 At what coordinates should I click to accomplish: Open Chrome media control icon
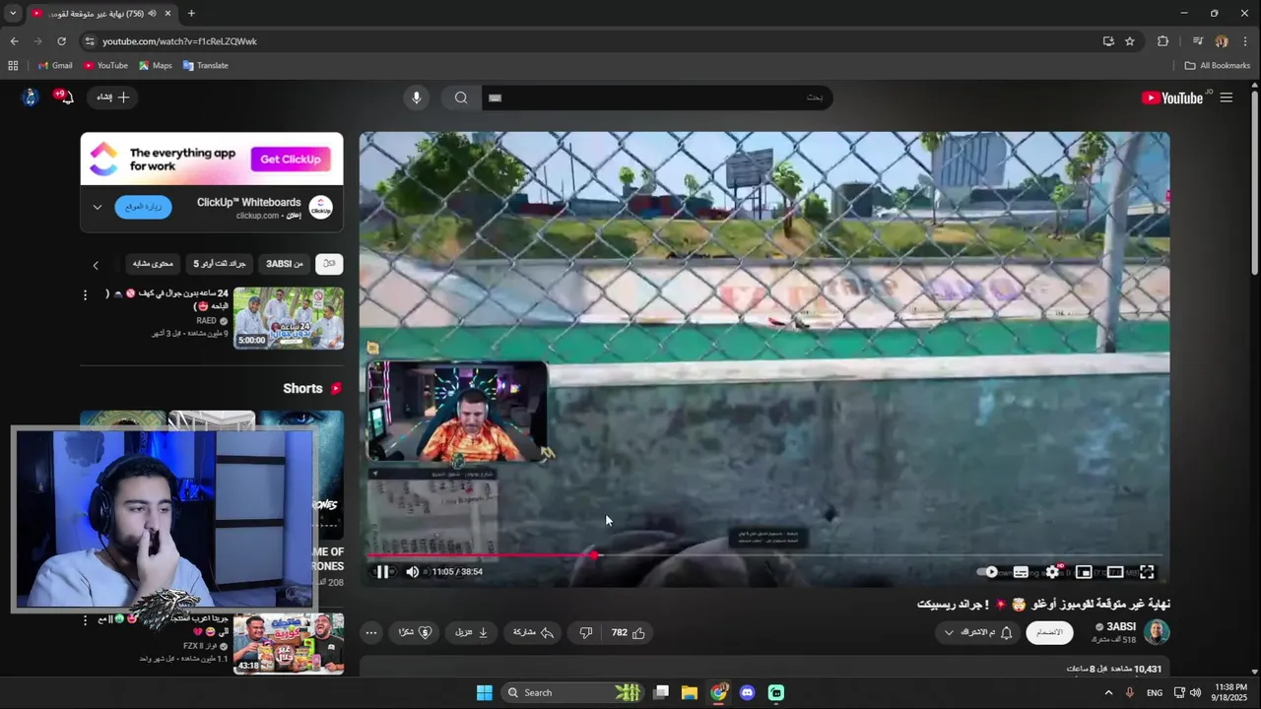1197,41
